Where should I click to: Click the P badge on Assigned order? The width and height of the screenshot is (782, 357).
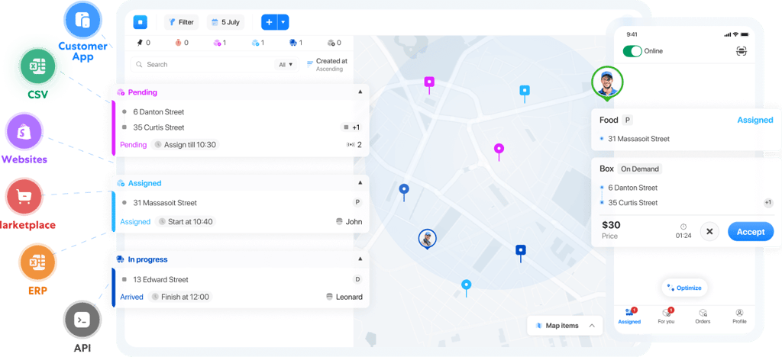coord(357,202)
